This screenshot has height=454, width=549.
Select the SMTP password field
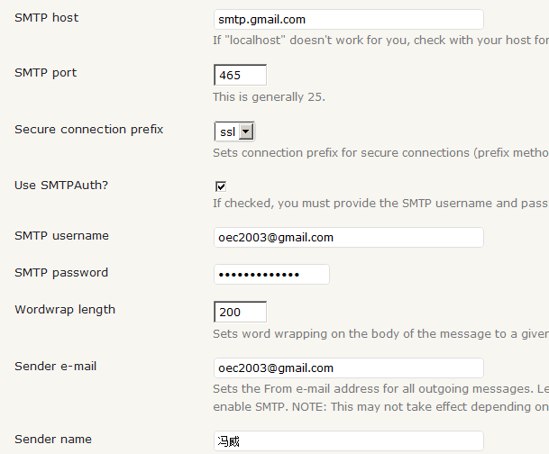(271, 274)
